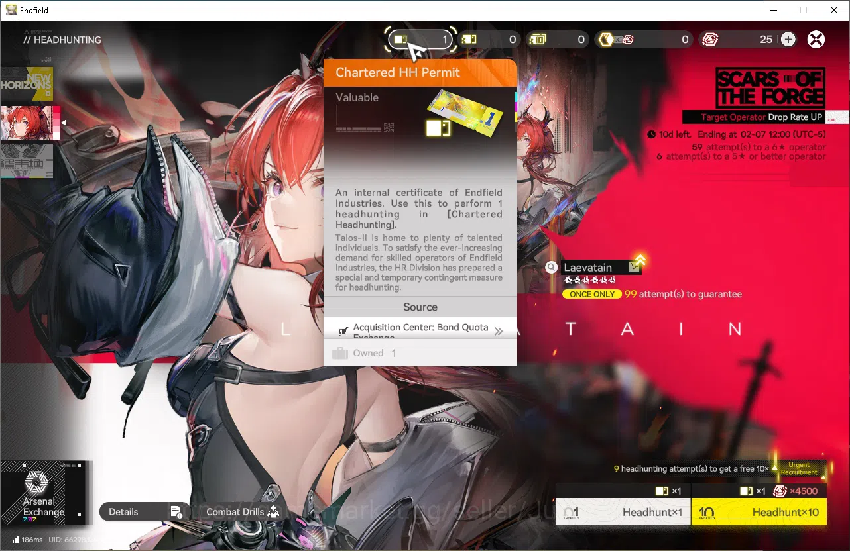Click the permit ticket image in tooltip
This screenshot has width=850, height=551.
tap(465, 113)
